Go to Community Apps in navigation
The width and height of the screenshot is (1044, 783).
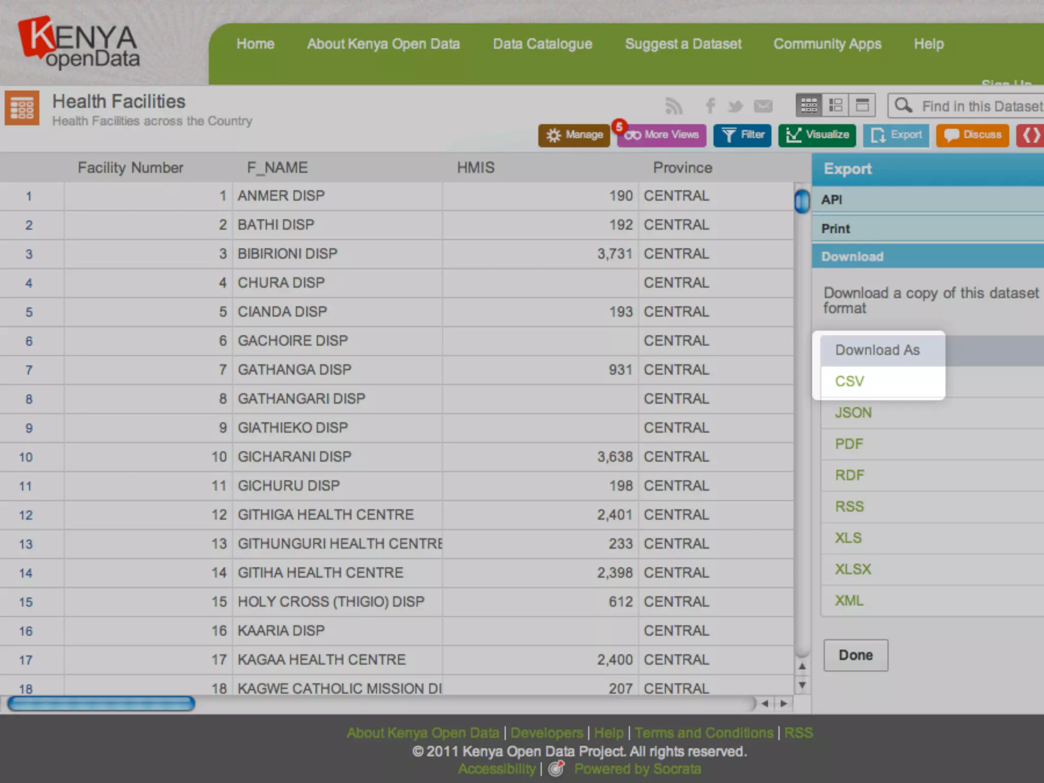tap(827, 44)
